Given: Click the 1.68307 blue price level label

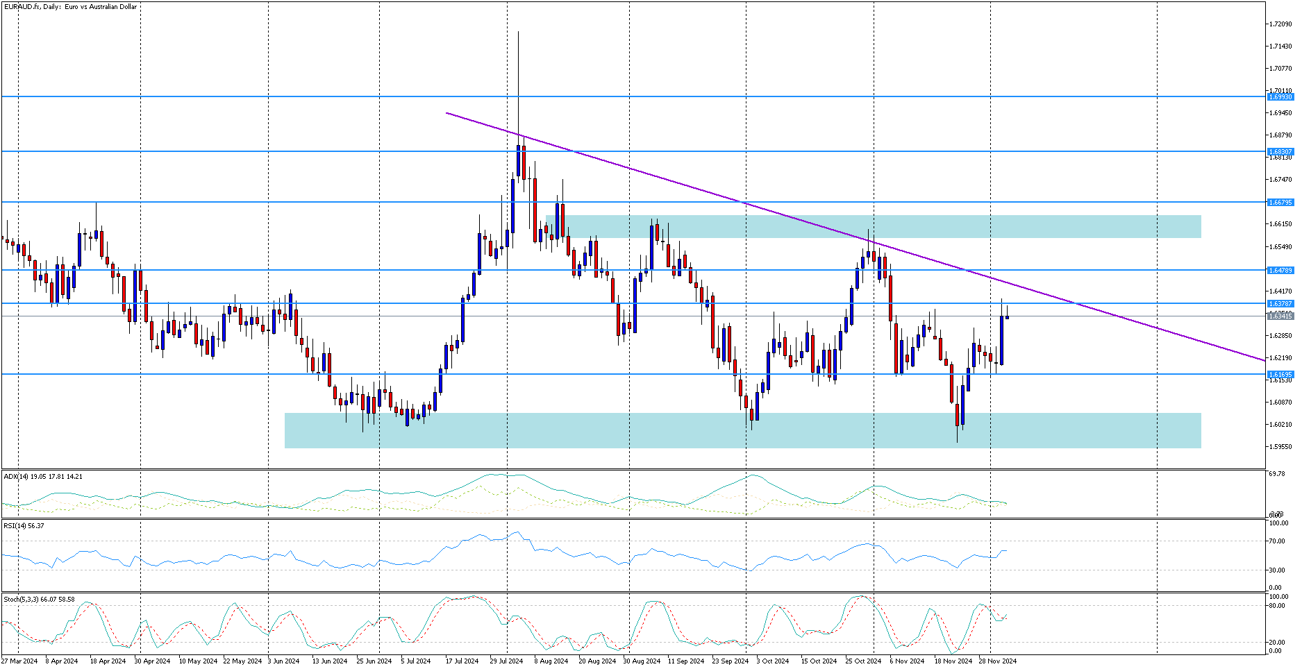Looking at the screenshot, I should 1280,151.
